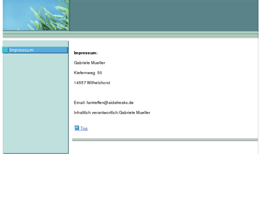Click the wheat field header image
The width and height of the screenshot is (275, 206).
pos(36,15)
